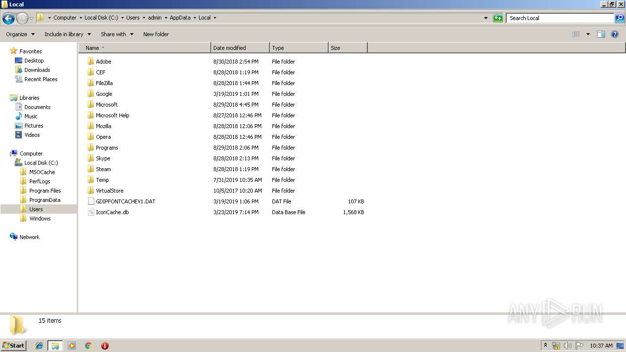Sort by the Name column header

(x=145, y=48)
